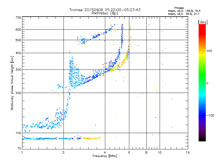Image resolution: width=221 pixels, height=166 pixels.
Task: Click the colorbar label '-100'
Action: click(x=210, y=115)
